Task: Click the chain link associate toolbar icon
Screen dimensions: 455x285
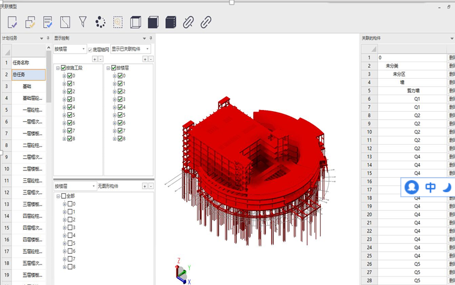Action: point(206,22)
